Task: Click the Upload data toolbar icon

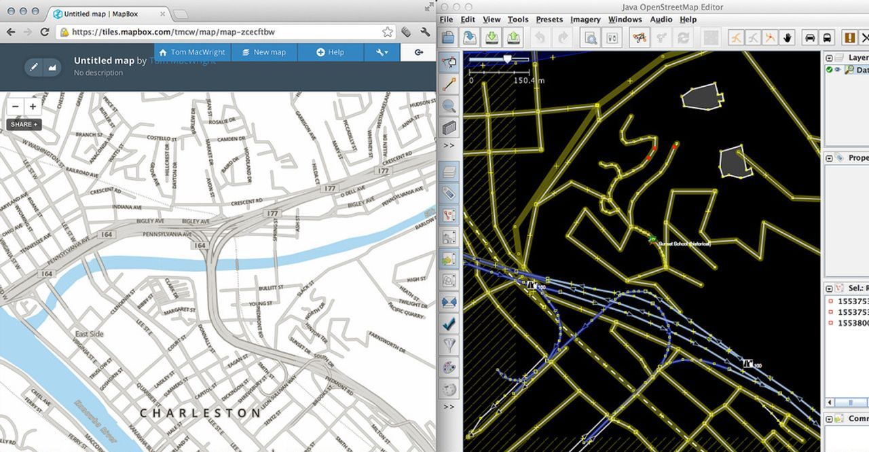Action: click(x=514, y=37)
